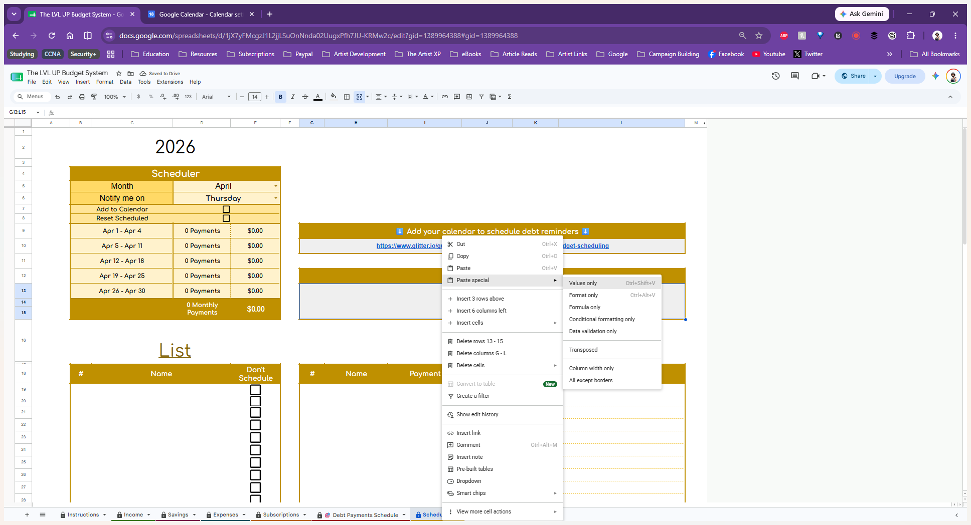Bookmark this page star icon
The height and width of the screenshot is (525, 971).
point(759,36)
